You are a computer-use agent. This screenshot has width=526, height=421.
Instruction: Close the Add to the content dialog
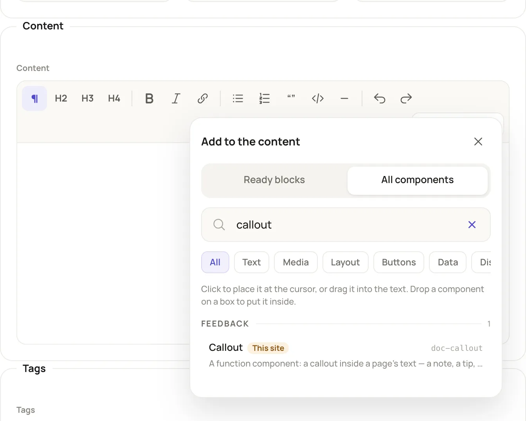click(x=478, y=142)
